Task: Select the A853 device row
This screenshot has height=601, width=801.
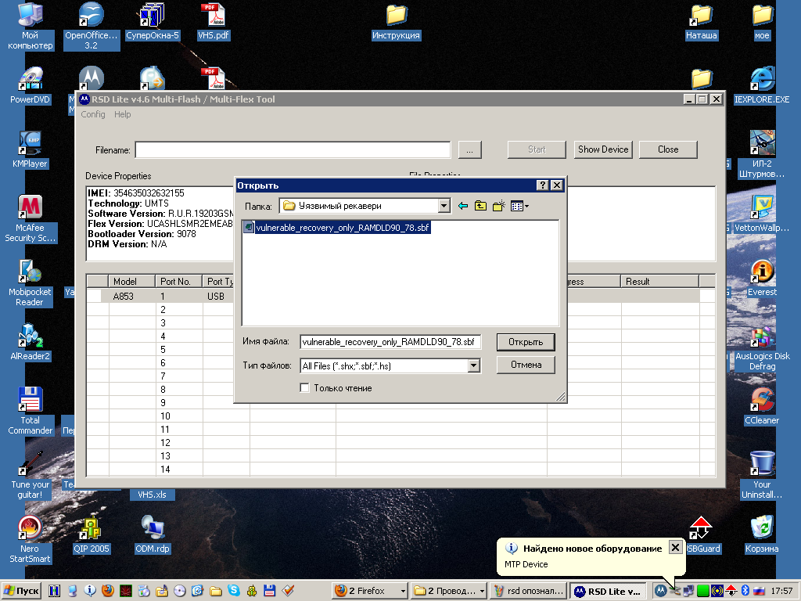Action: (x=393, y=297)
